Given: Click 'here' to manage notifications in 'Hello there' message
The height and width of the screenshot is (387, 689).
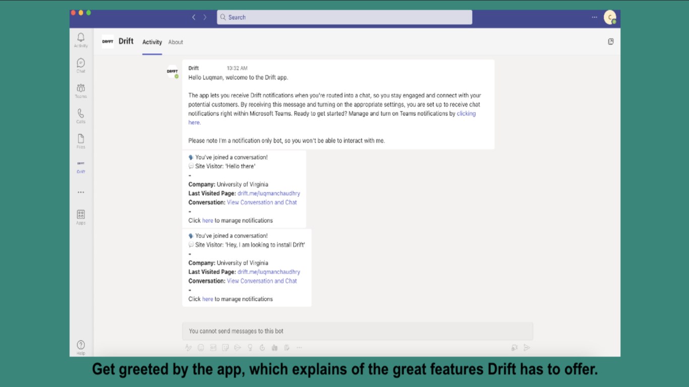Looking at the screenshot, I should coord(208,221).
